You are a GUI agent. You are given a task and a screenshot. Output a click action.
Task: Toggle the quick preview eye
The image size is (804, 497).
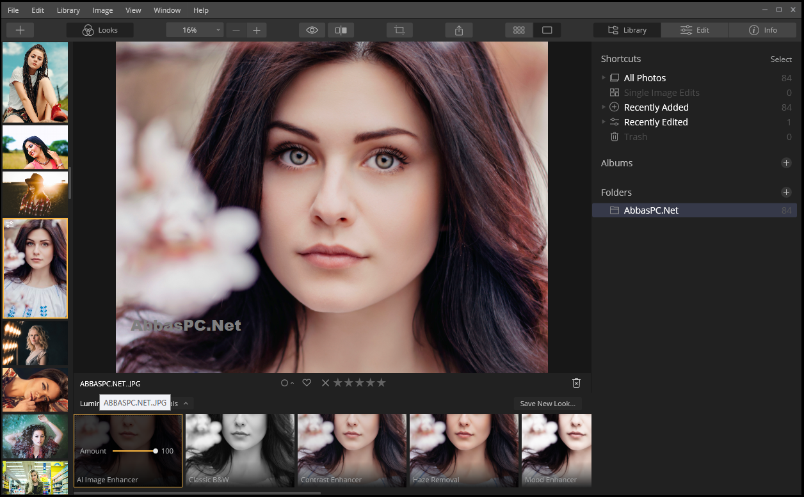click(x=312, y=30)
